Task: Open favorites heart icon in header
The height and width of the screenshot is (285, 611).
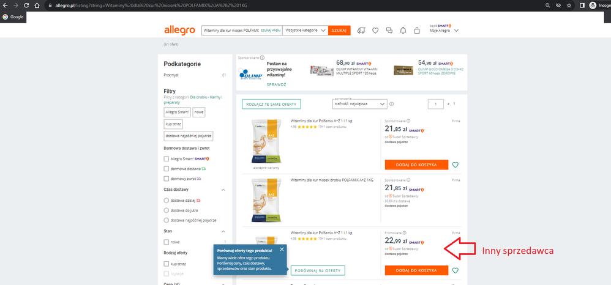Action: (x=375, y=30)
